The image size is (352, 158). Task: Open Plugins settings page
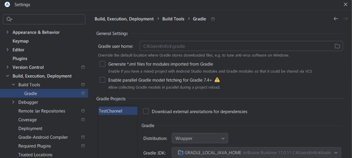coord(20,58)
